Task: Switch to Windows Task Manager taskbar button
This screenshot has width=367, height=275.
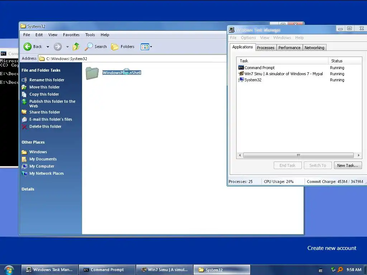Action: [50, 270]
